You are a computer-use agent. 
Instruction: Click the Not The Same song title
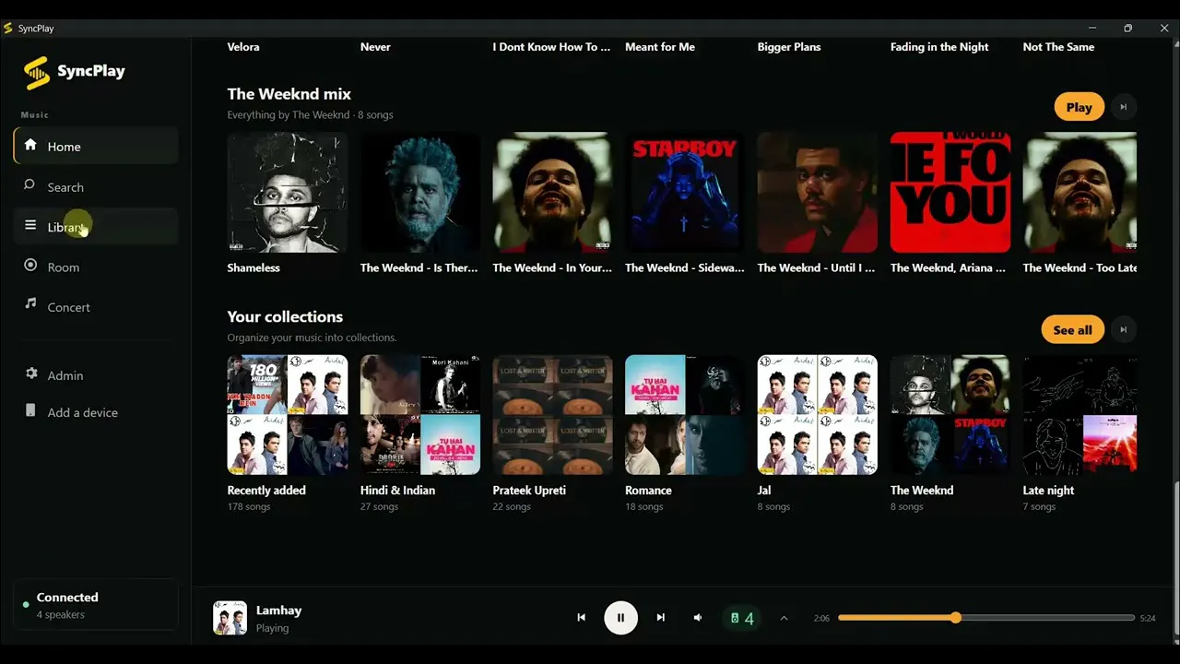pyautogui.click(x=1058, y=47)
